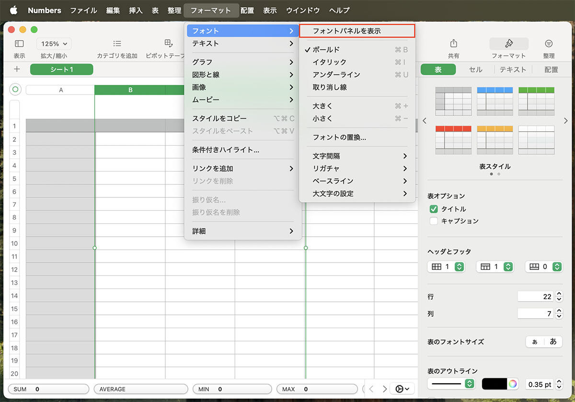The image size is (575, 402).
Task: Click フォントパネルを表示 in the submenu
Action: click(x=357, y=31)
